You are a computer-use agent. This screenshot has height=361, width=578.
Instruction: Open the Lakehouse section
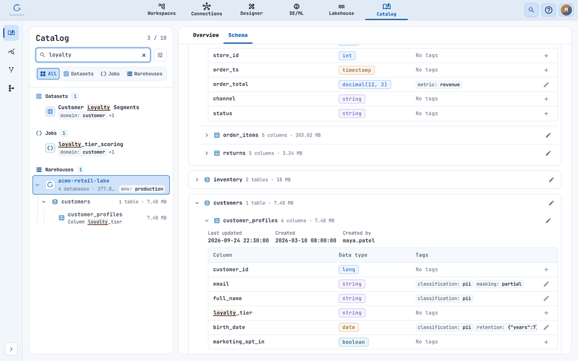tap(341, 10)
